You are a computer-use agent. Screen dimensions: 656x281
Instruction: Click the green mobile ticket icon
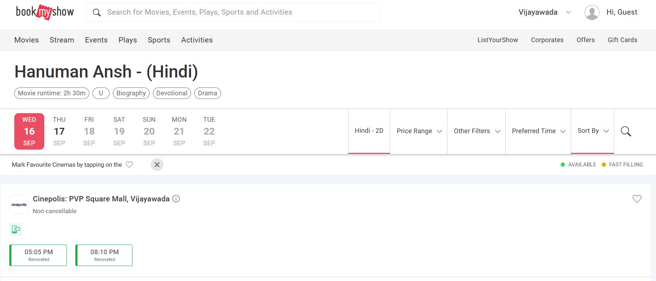(16, 229)
